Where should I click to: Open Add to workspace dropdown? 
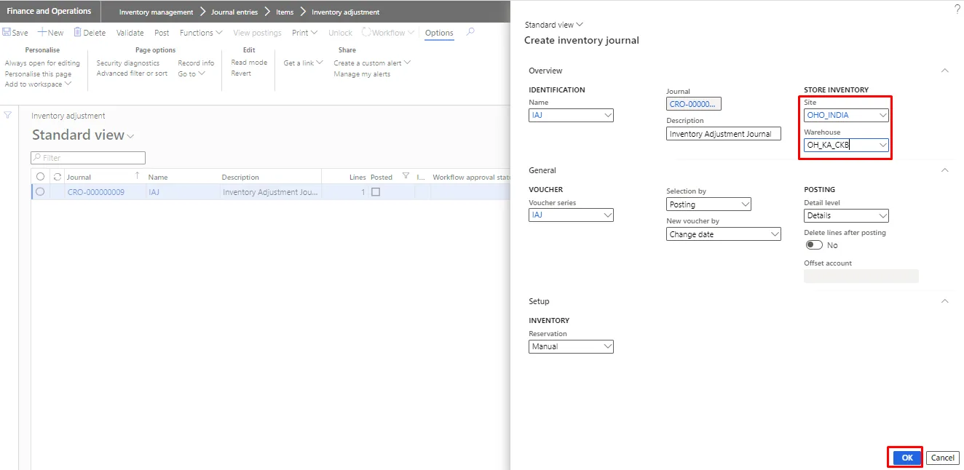(x=38, y=84)
